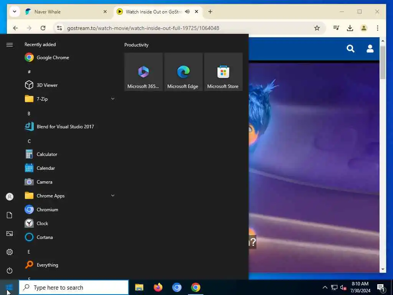Screen dimensions: 393x295
Task: Click the muted volume tray icon
Action: tap(343, 287)
